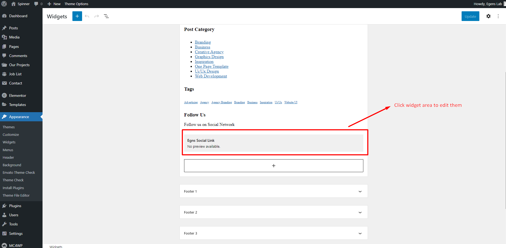Viewport: 506px width, 248px height.
Task: Click the MC4WP mail icon
Action: (x=4, y=245)
